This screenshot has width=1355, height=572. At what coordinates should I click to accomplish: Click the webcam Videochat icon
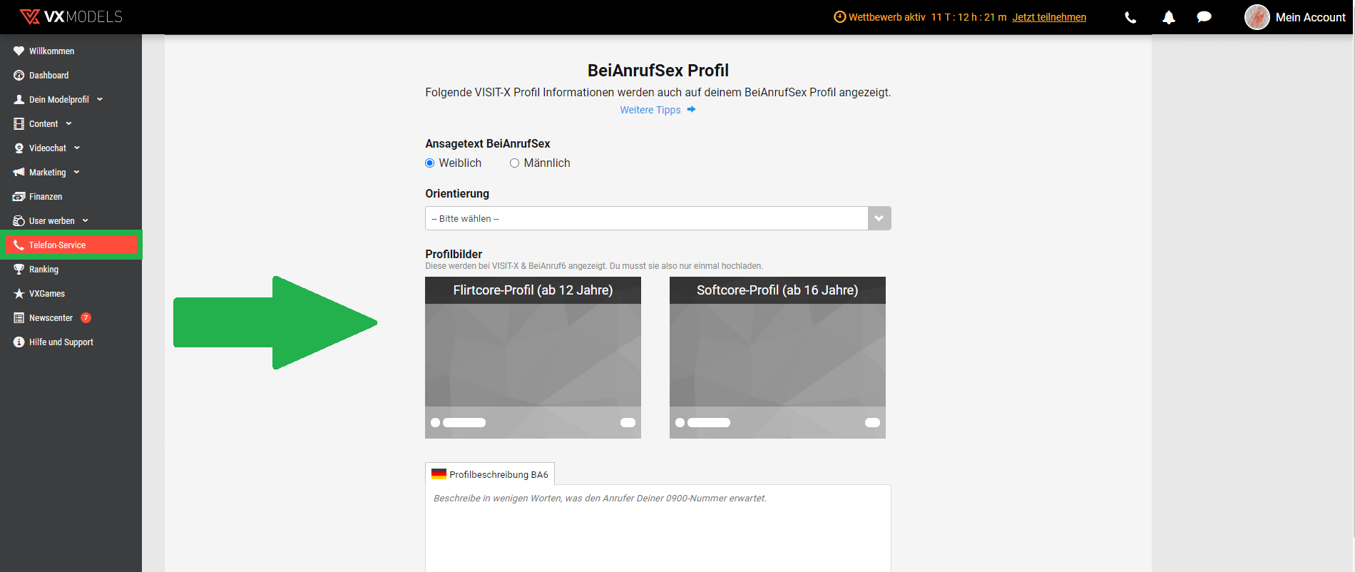[x=19, y=148]
